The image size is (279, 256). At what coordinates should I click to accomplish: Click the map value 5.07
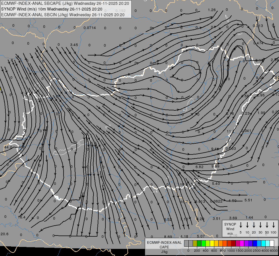point(201,236)
